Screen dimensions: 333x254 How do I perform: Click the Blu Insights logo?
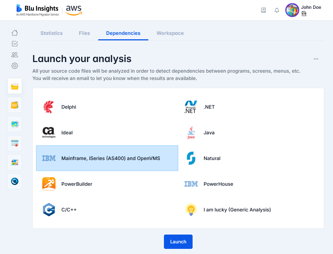pyautogui.click(x=37, y=10)
